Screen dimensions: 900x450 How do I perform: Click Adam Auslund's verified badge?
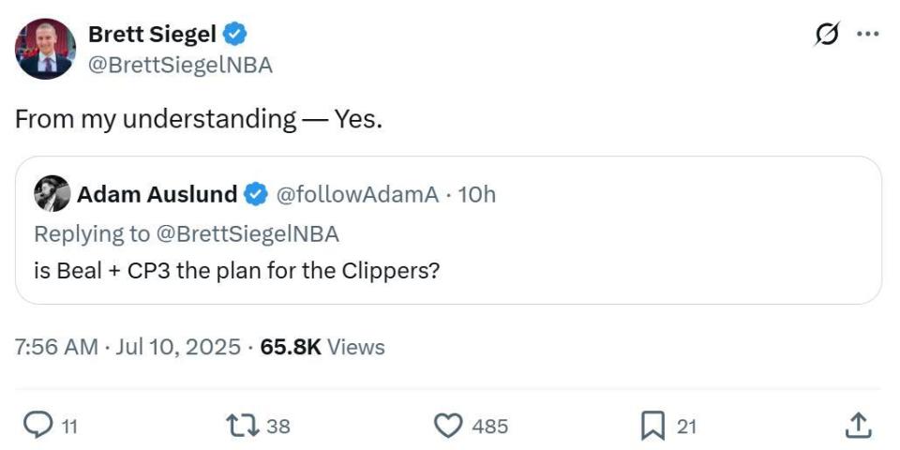pos(255,195)
